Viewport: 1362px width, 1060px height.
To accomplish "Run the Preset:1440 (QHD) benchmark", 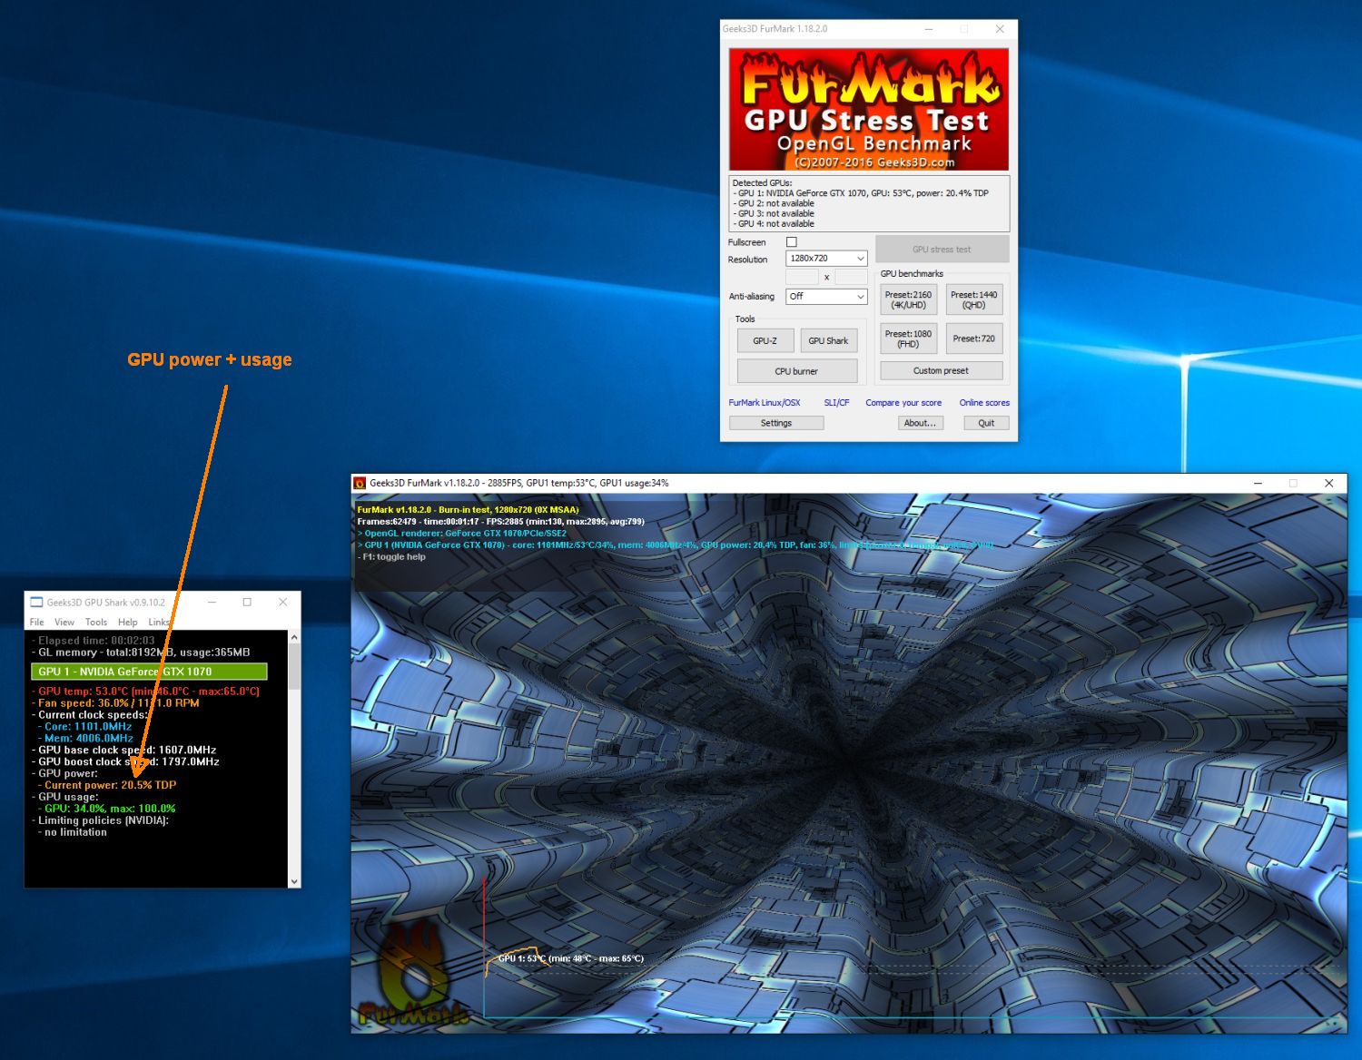I will click(x=974, y=299).
